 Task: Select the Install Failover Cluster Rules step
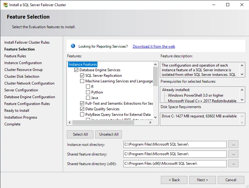[x=27, y=42]
